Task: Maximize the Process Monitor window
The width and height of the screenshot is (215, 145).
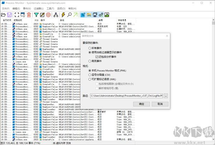Action: tap(202, 3)
